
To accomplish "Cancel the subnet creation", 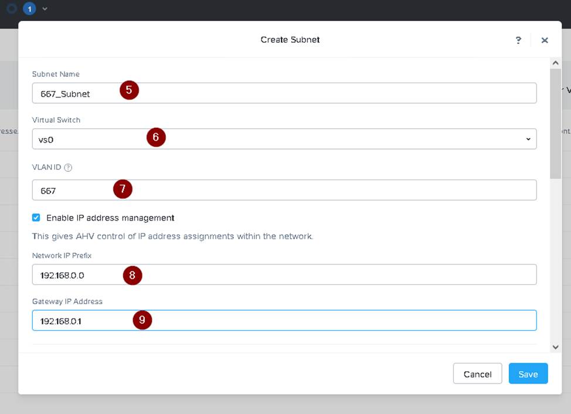I will (477, 374).
